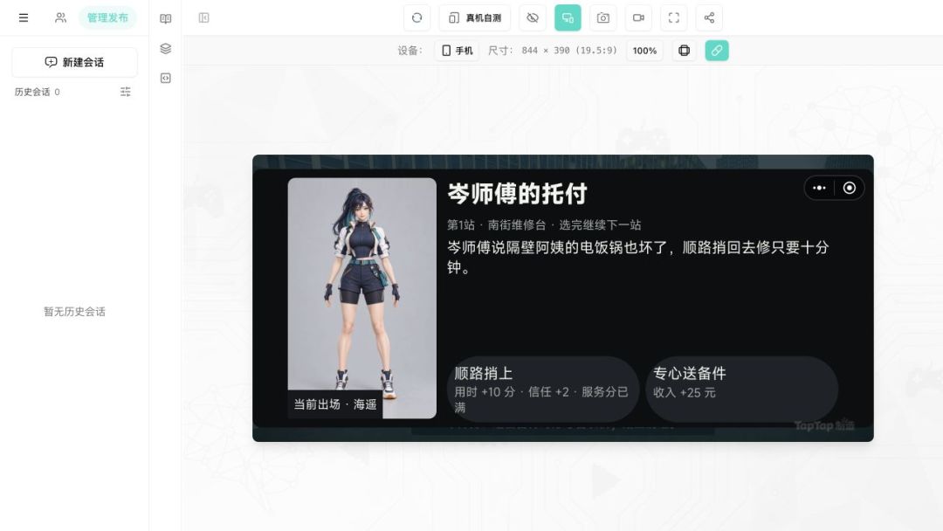Click the share icon
This screenshot has width=943, height=531.
tap(709, 18)
